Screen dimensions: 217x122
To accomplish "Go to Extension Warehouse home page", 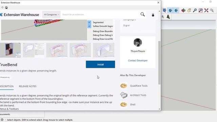I will [6, 7].
